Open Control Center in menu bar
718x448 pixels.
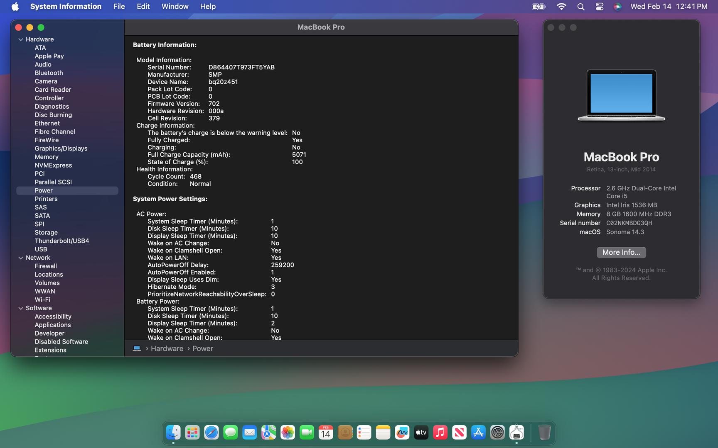pyautogui.click(x=599, y=7)
